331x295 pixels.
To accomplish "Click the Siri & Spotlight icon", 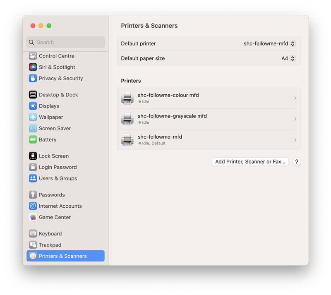I will [33, 67].
